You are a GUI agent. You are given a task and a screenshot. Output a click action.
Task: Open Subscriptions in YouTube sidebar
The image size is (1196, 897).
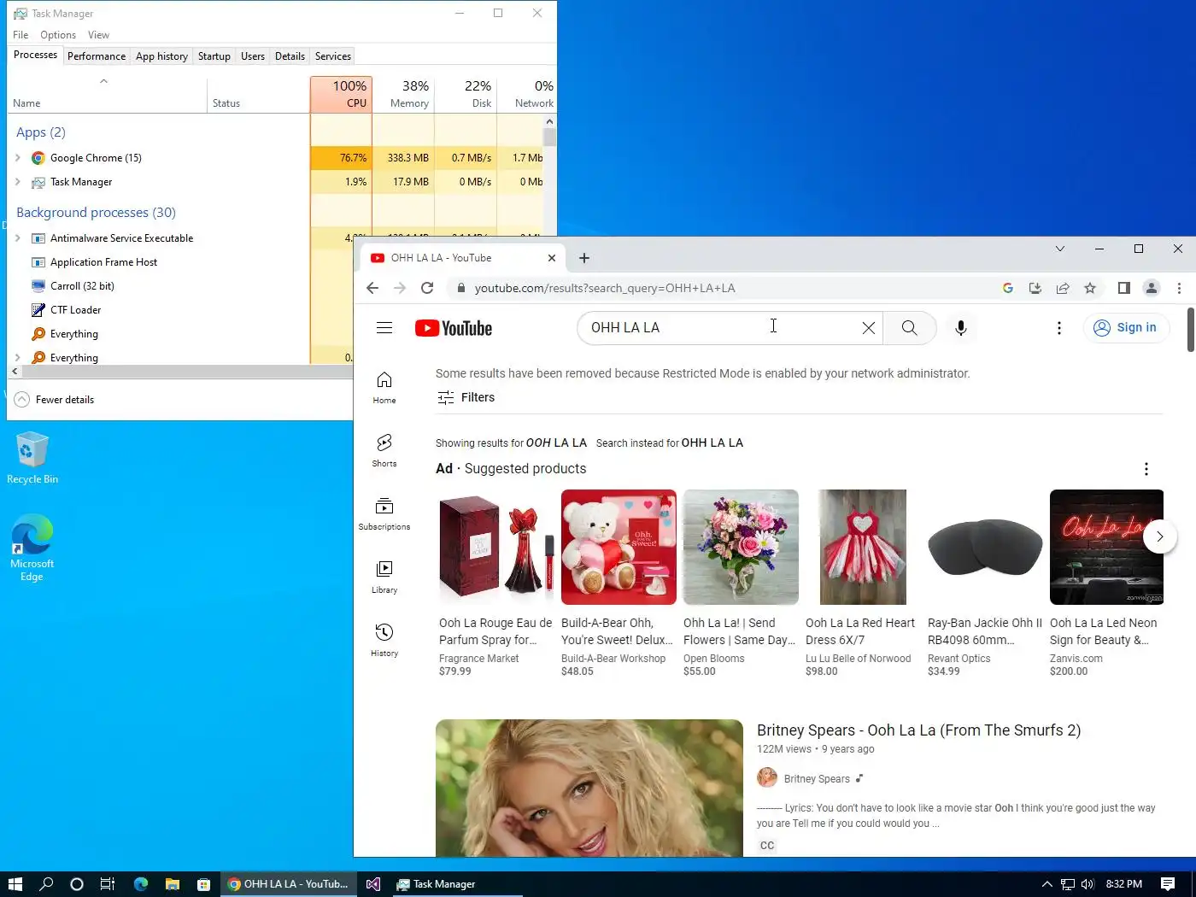tap(384, 514)
